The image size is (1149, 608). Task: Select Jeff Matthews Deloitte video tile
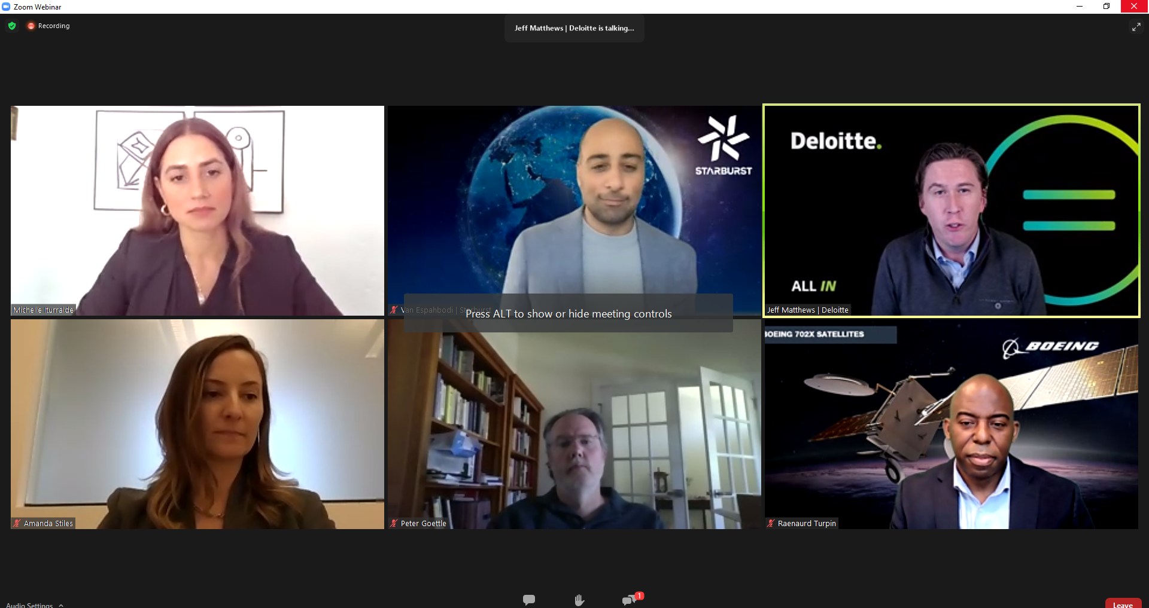(x=952, y=210)
